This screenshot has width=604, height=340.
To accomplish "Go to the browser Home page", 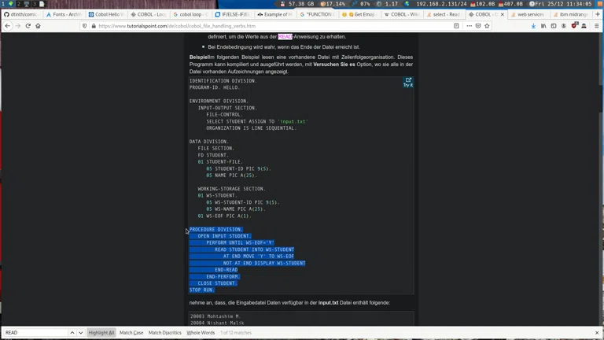I will pyautogui.click(x=38, y=26).
